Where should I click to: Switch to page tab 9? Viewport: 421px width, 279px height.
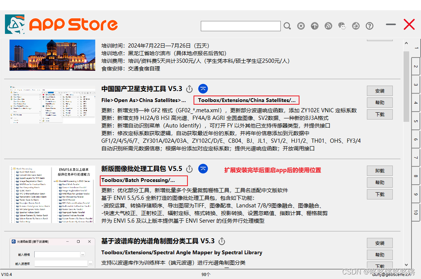(x=416, y=194)
